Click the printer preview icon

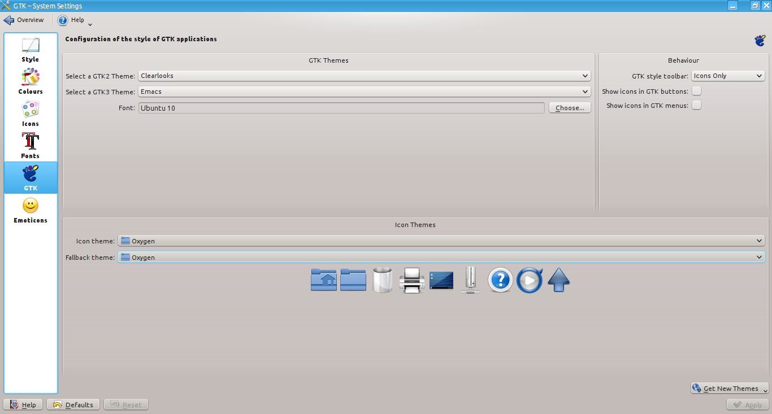pyautogui.click(x=412, y=280)
